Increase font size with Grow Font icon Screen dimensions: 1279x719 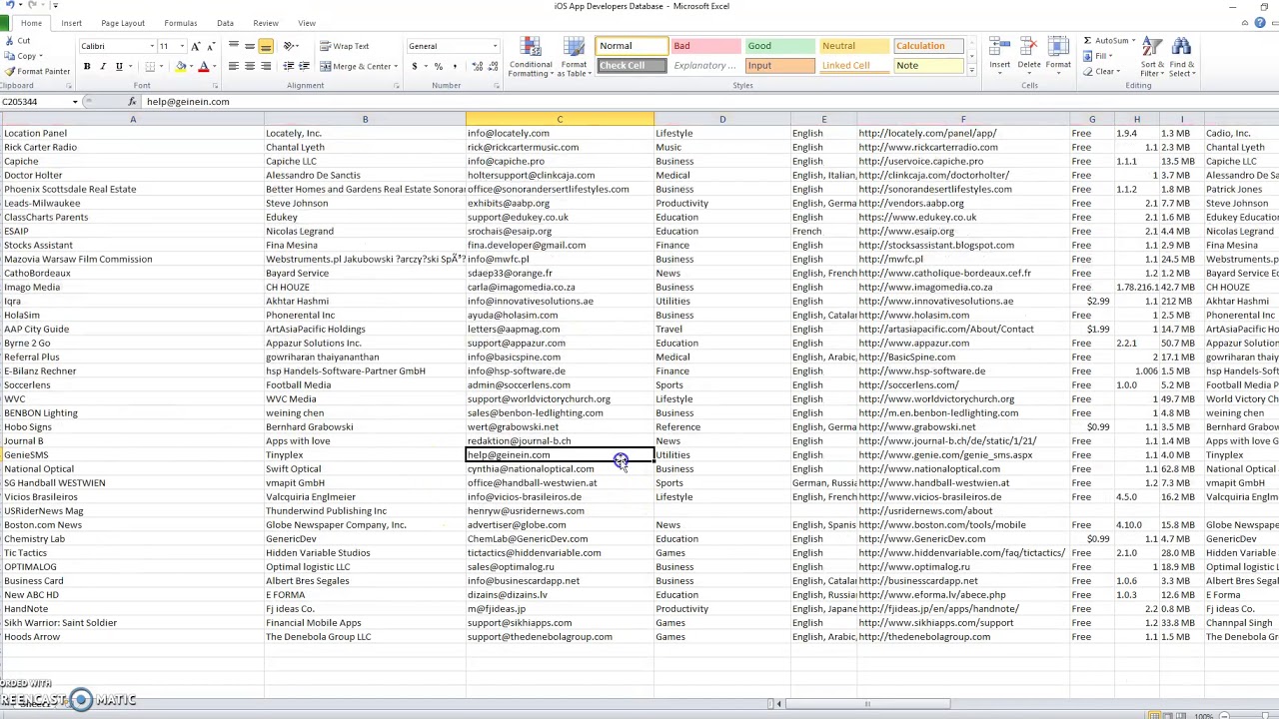pos(196,46)
